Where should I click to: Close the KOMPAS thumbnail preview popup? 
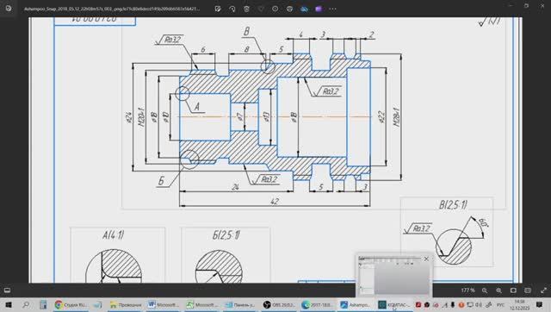tap(426, 259)
